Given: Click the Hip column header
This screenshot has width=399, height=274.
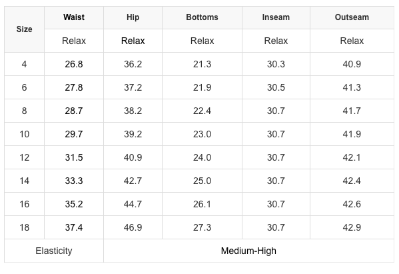Looking at the screenshot, I should (133, 17).
